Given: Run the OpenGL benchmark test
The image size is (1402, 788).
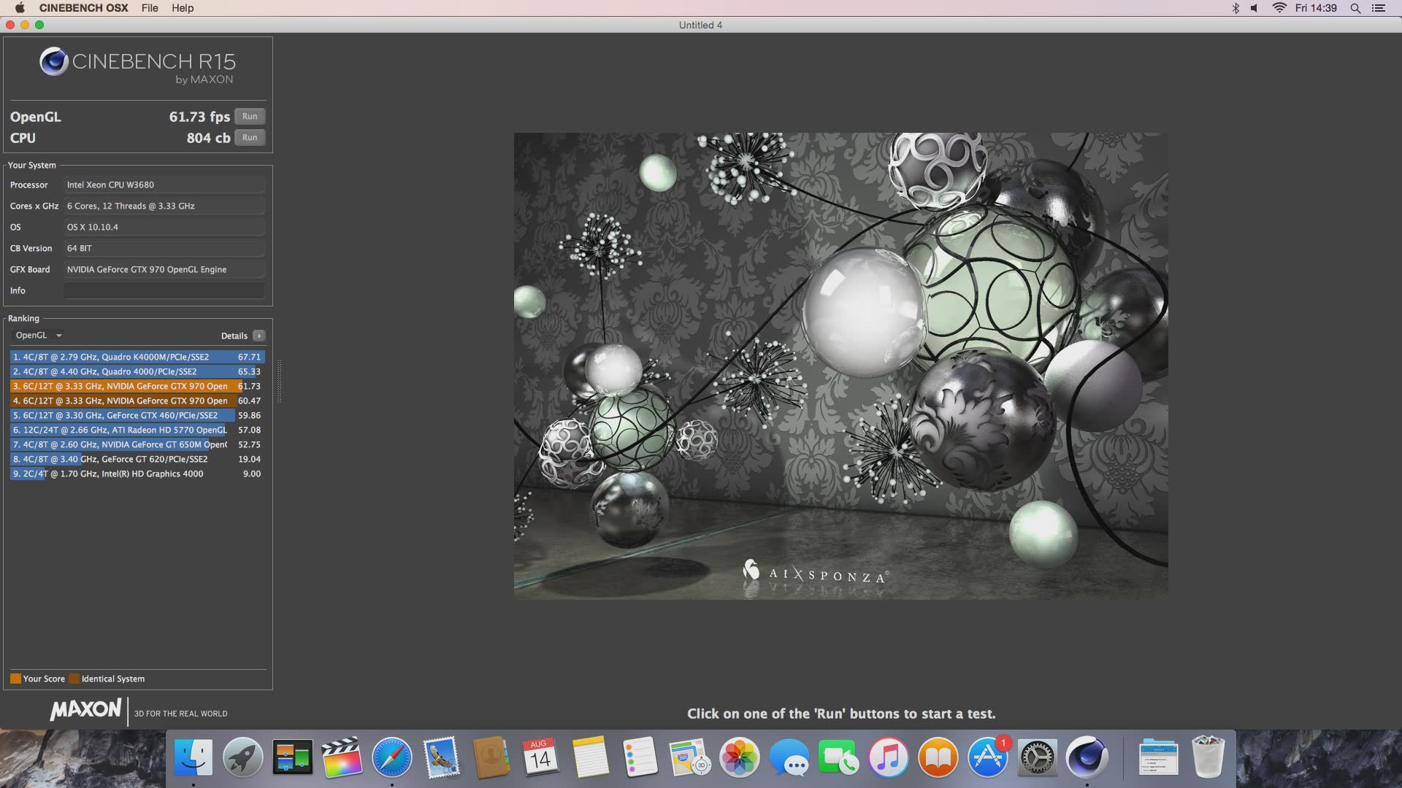Looking at the screenshot, I should [250, 117].
